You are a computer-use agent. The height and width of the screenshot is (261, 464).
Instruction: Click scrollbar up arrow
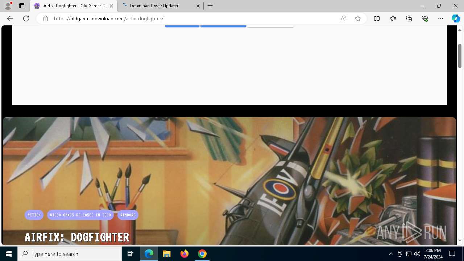point(460,30)
